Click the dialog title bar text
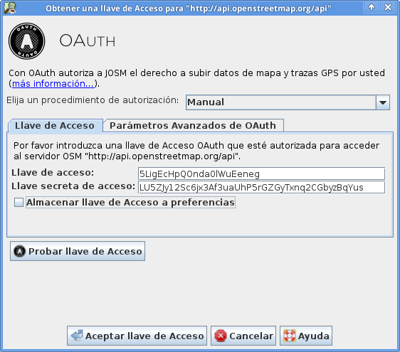 [x=189, y=9]
